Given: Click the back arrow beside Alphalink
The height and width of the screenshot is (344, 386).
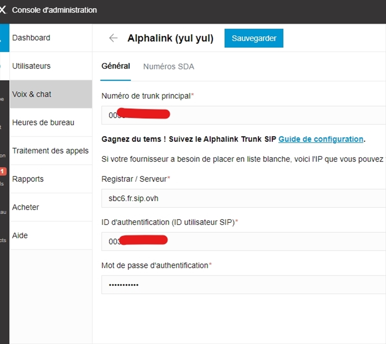Looking at the screenshot, I should point(113,39).
